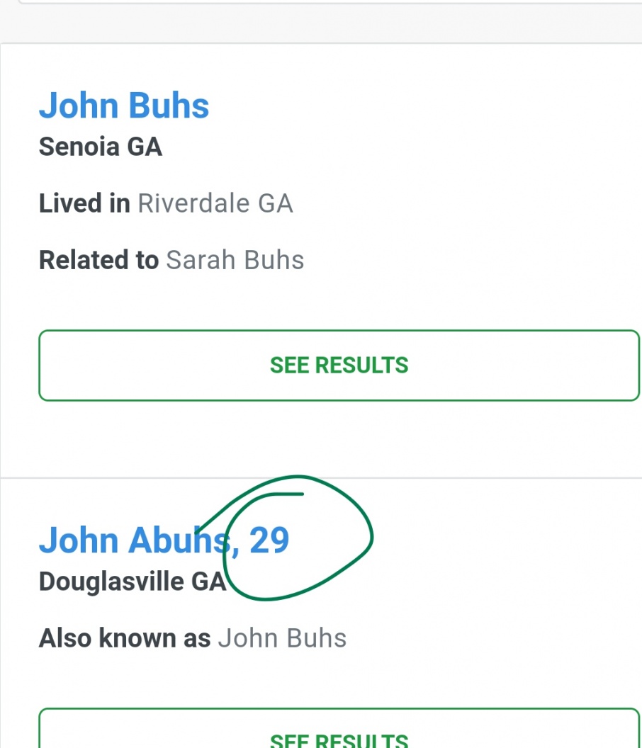Click Senoia GA location under John Buhs

[100, 147]
